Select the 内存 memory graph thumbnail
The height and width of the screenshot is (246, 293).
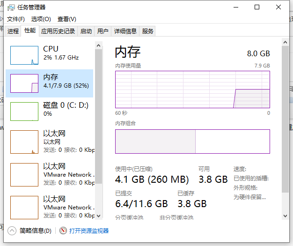coord(24,83)
